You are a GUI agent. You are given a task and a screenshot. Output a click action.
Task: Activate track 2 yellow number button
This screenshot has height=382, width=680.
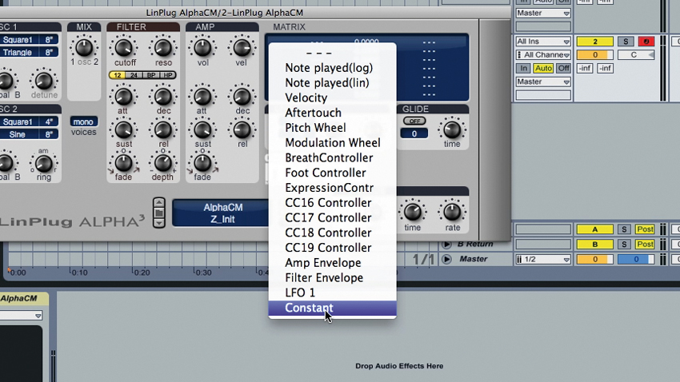[x=594, y=42]
